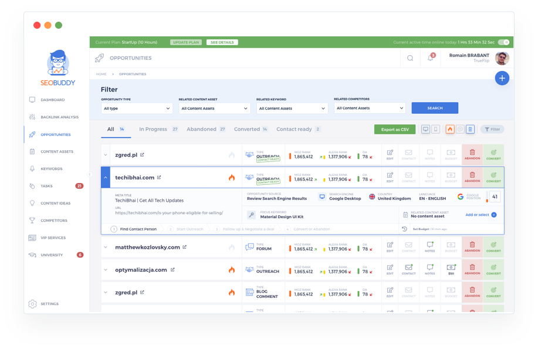Click Find Contact Person step

pos(134,229)
